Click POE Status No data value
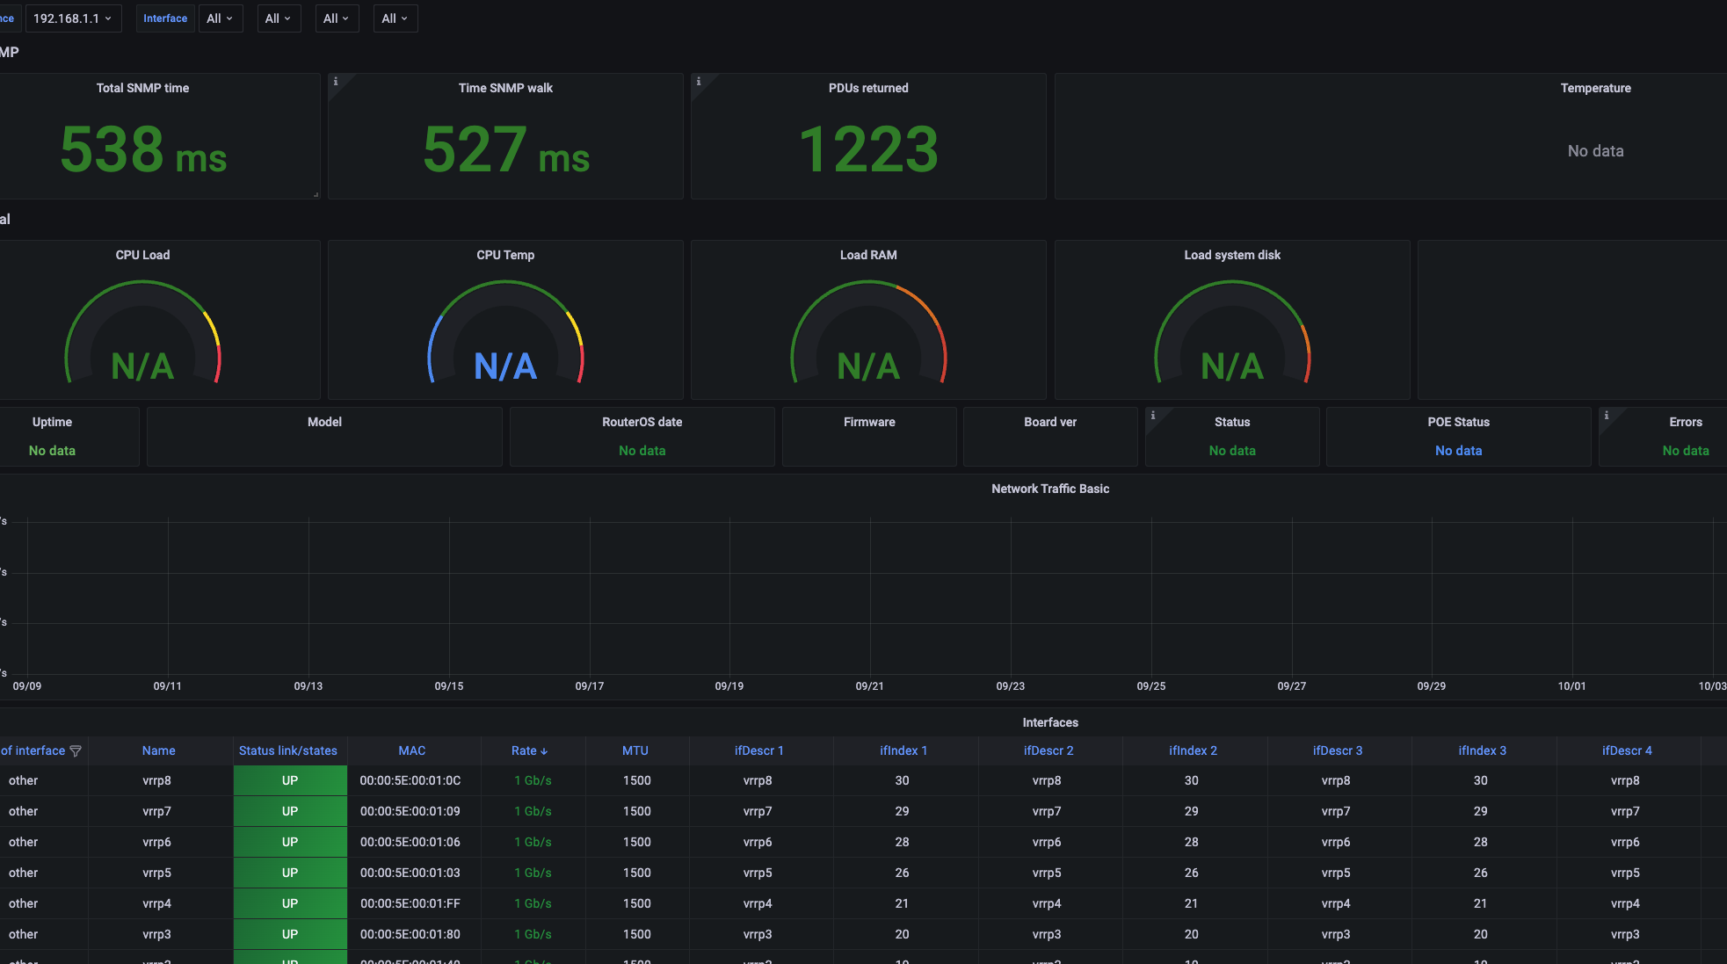Image resolution: width=1727 pixels, height=964 pixels. pos(1458,451)
